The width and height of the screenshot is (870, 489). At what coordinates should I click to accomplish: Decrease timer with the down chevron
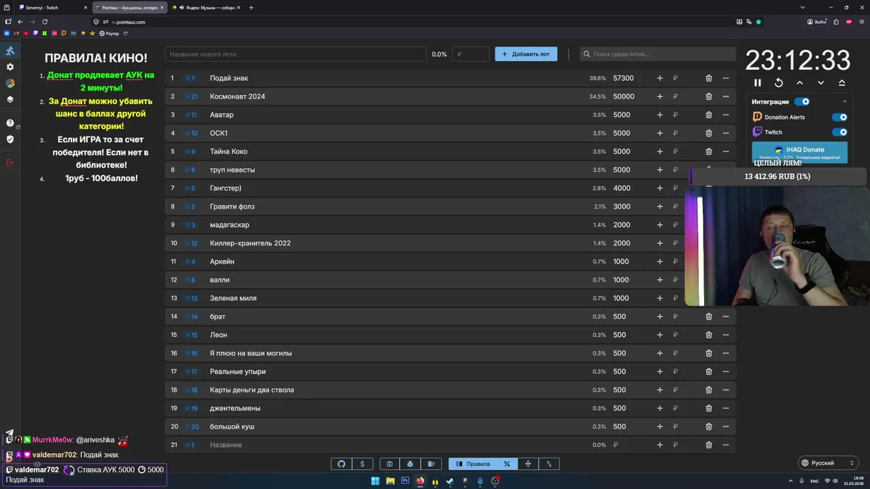coord(821,83)
